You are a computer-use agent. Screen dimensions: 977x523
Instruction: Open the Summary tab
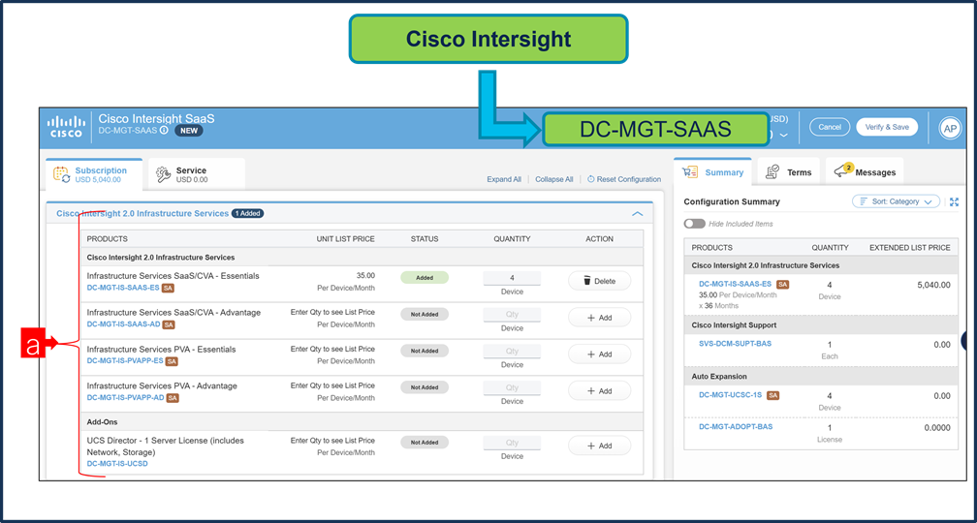(713, 172)
